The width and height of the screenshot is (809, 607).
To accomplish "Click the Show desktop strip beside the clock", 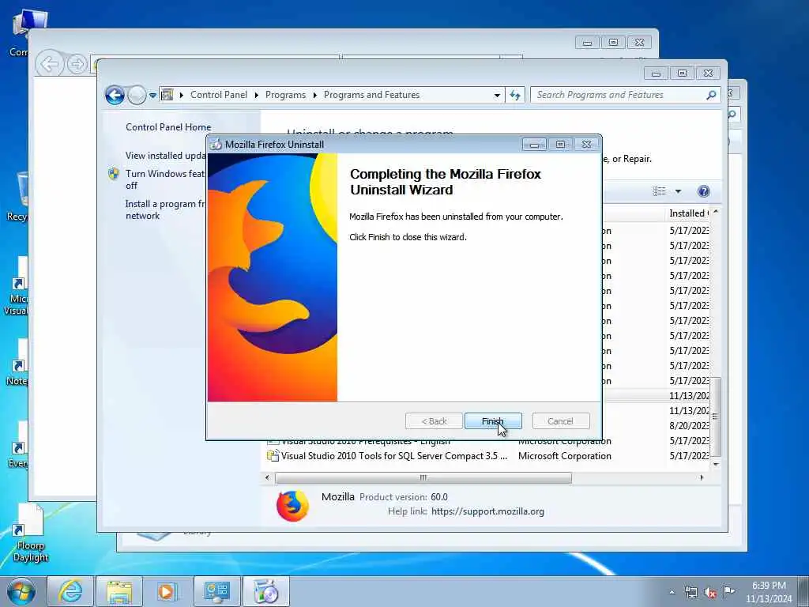I will 803,592.
